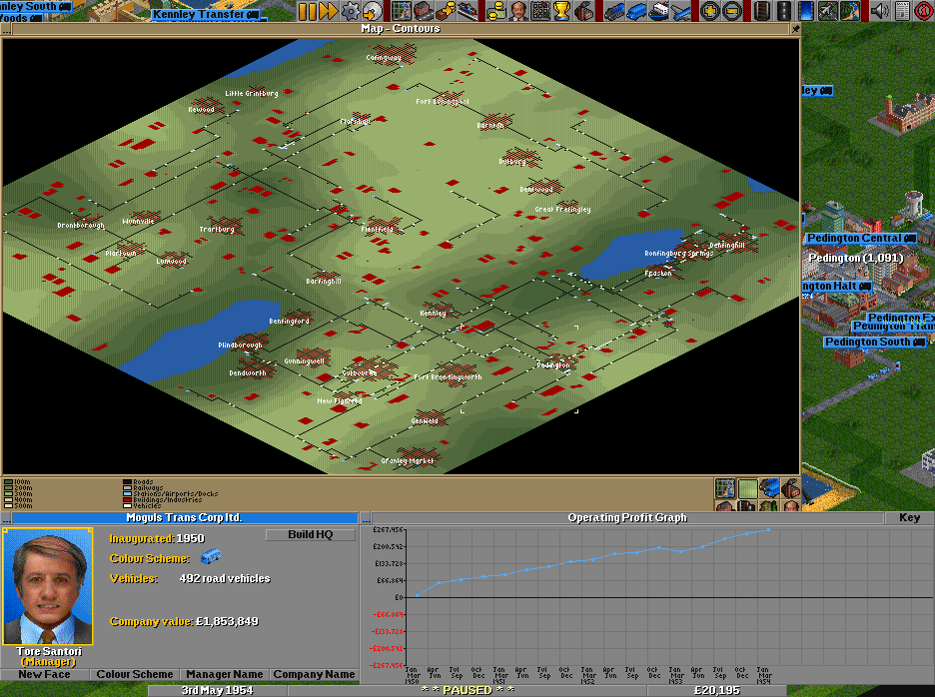Click the Pedington South station sign
Viewport: 935px width, 697px height.
[x=875, y=343]
